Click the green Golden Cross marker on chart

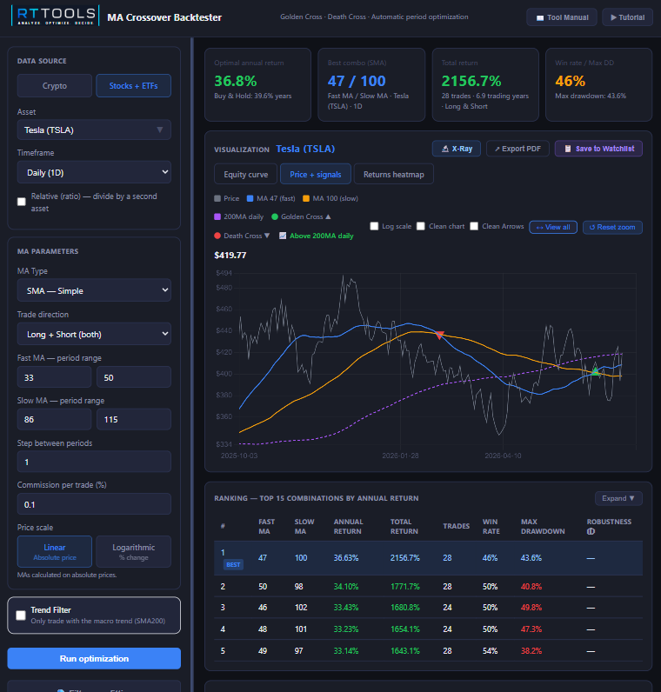click(x=596, y=371)
